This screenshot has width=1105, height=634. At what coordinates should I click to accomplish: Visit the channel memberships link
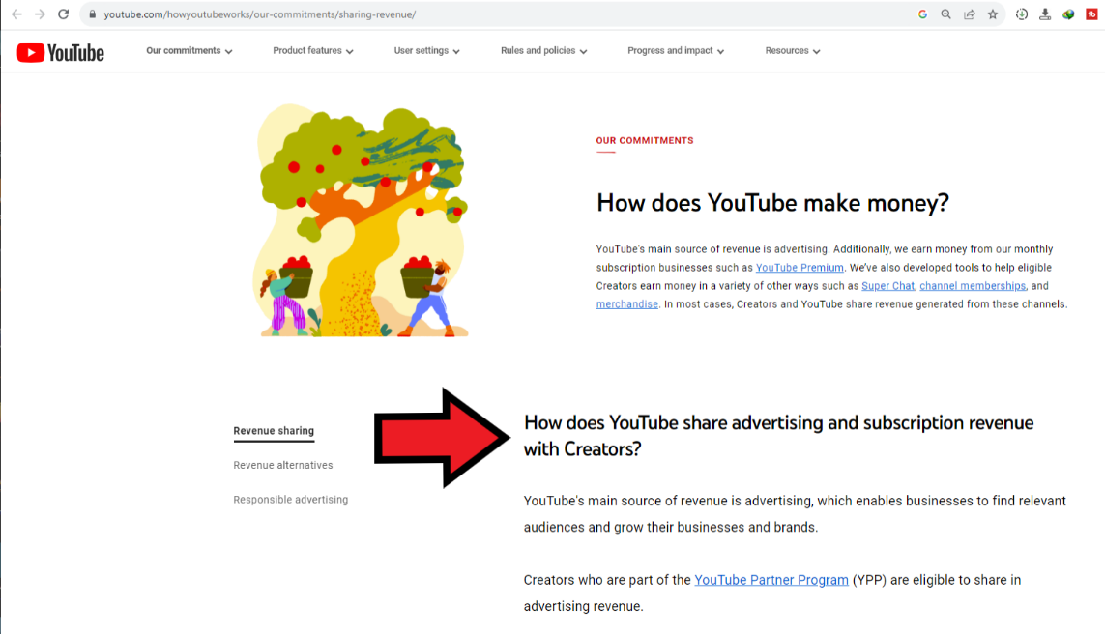(x=973, y=286)
